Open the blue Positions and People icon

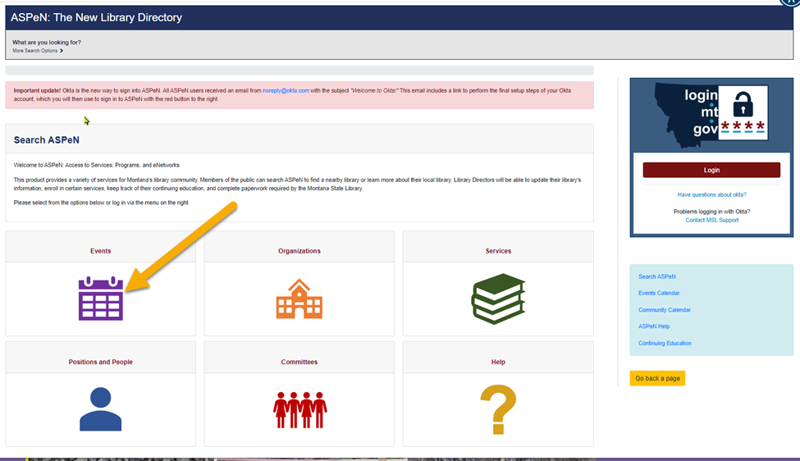tap(100, 409)
